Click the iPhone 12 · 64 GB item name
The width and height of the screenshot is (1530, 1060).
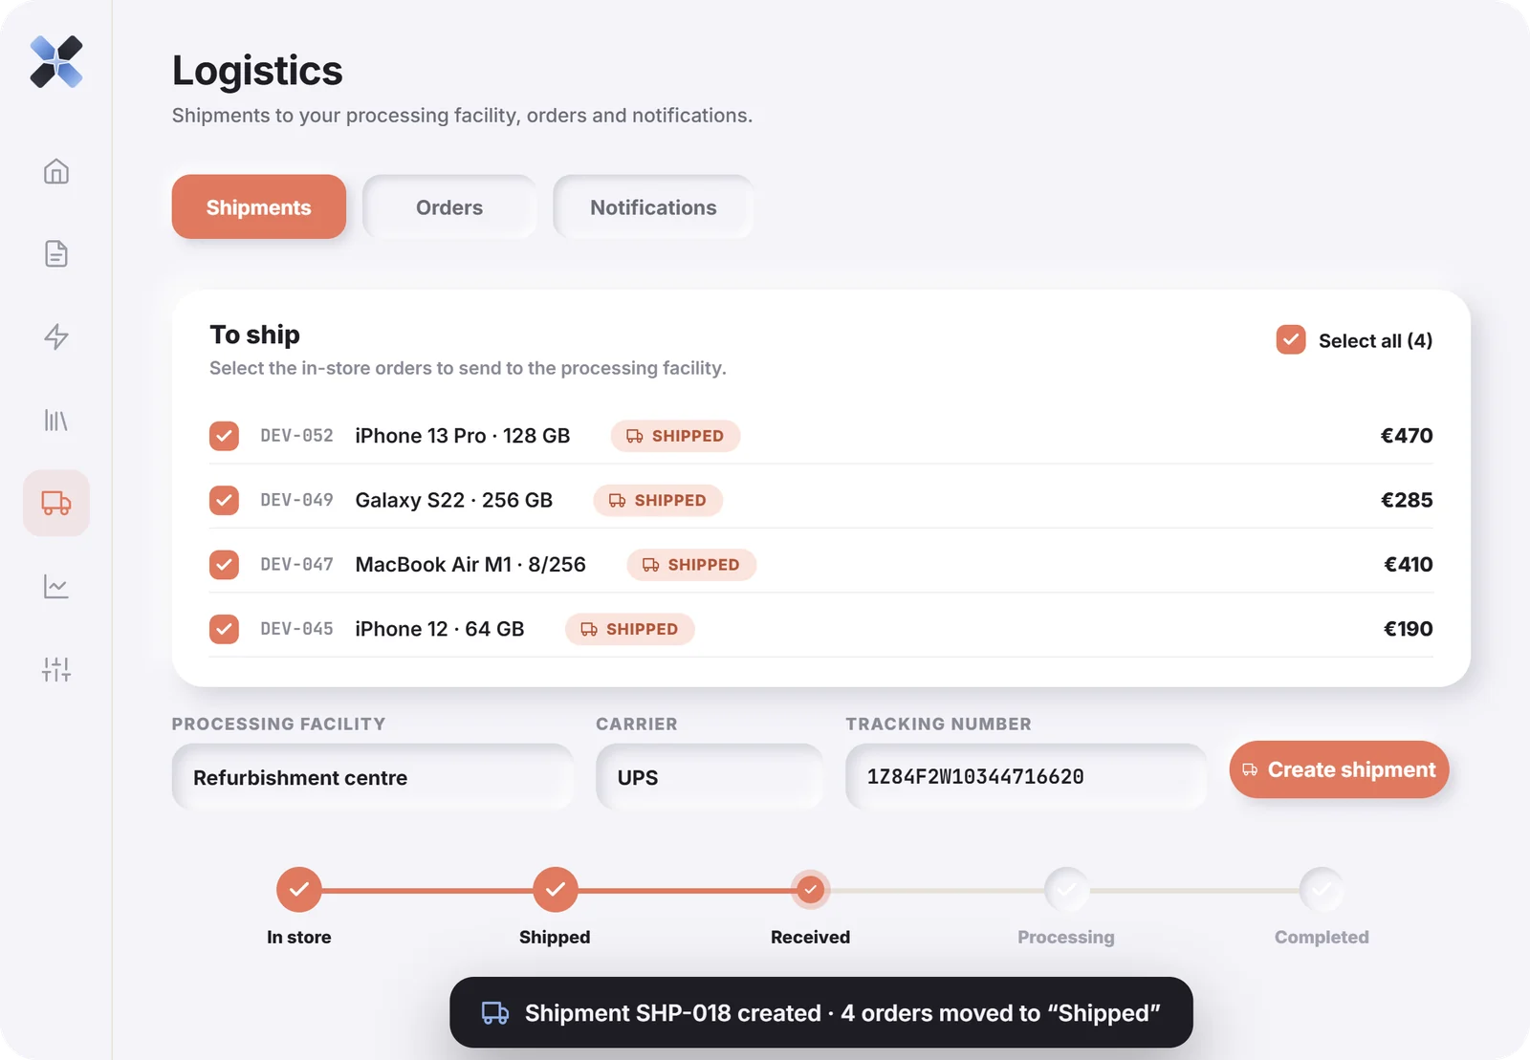440,629
